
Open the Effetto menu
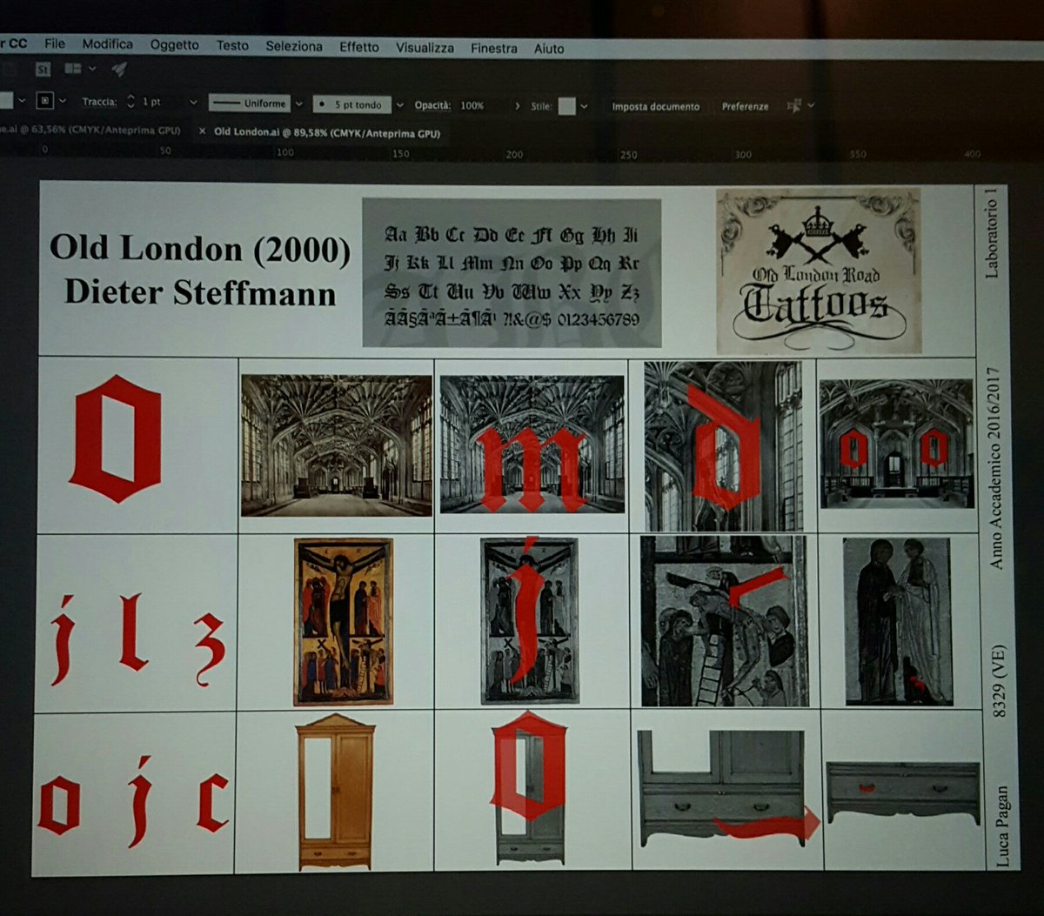click(359, 48)
